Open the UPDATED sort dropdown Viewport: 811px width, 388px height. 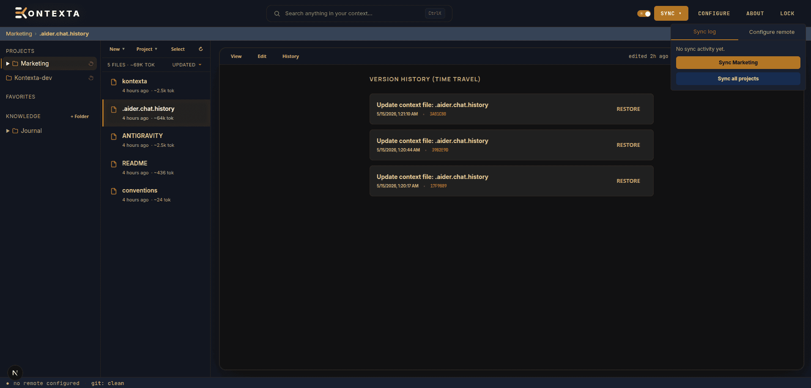pyautogui.click(x=187, y=65)
